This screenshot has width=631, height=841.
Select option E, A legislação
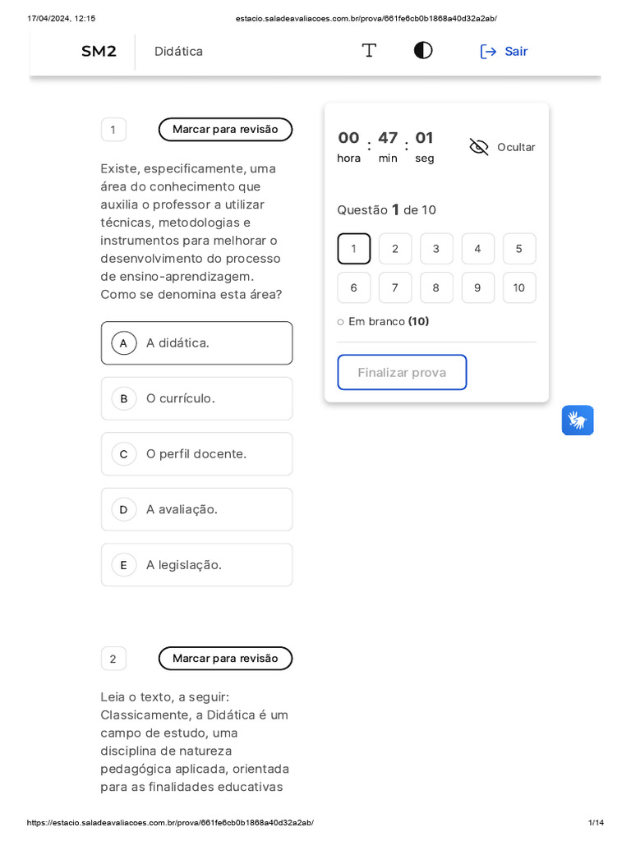pyautogui.click(x=196, y=565)
